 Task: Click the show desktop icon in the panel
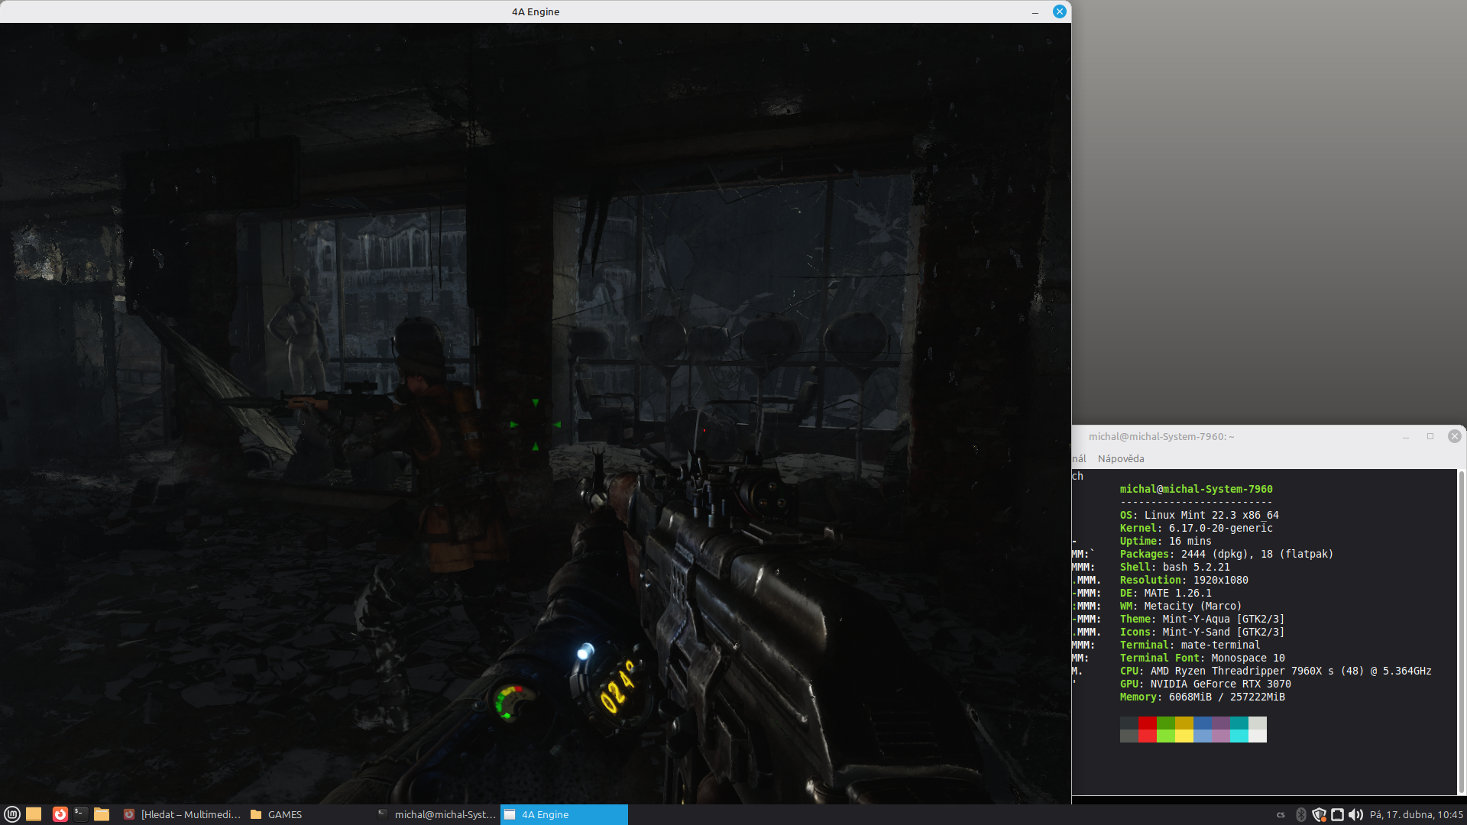pos(34,814)
